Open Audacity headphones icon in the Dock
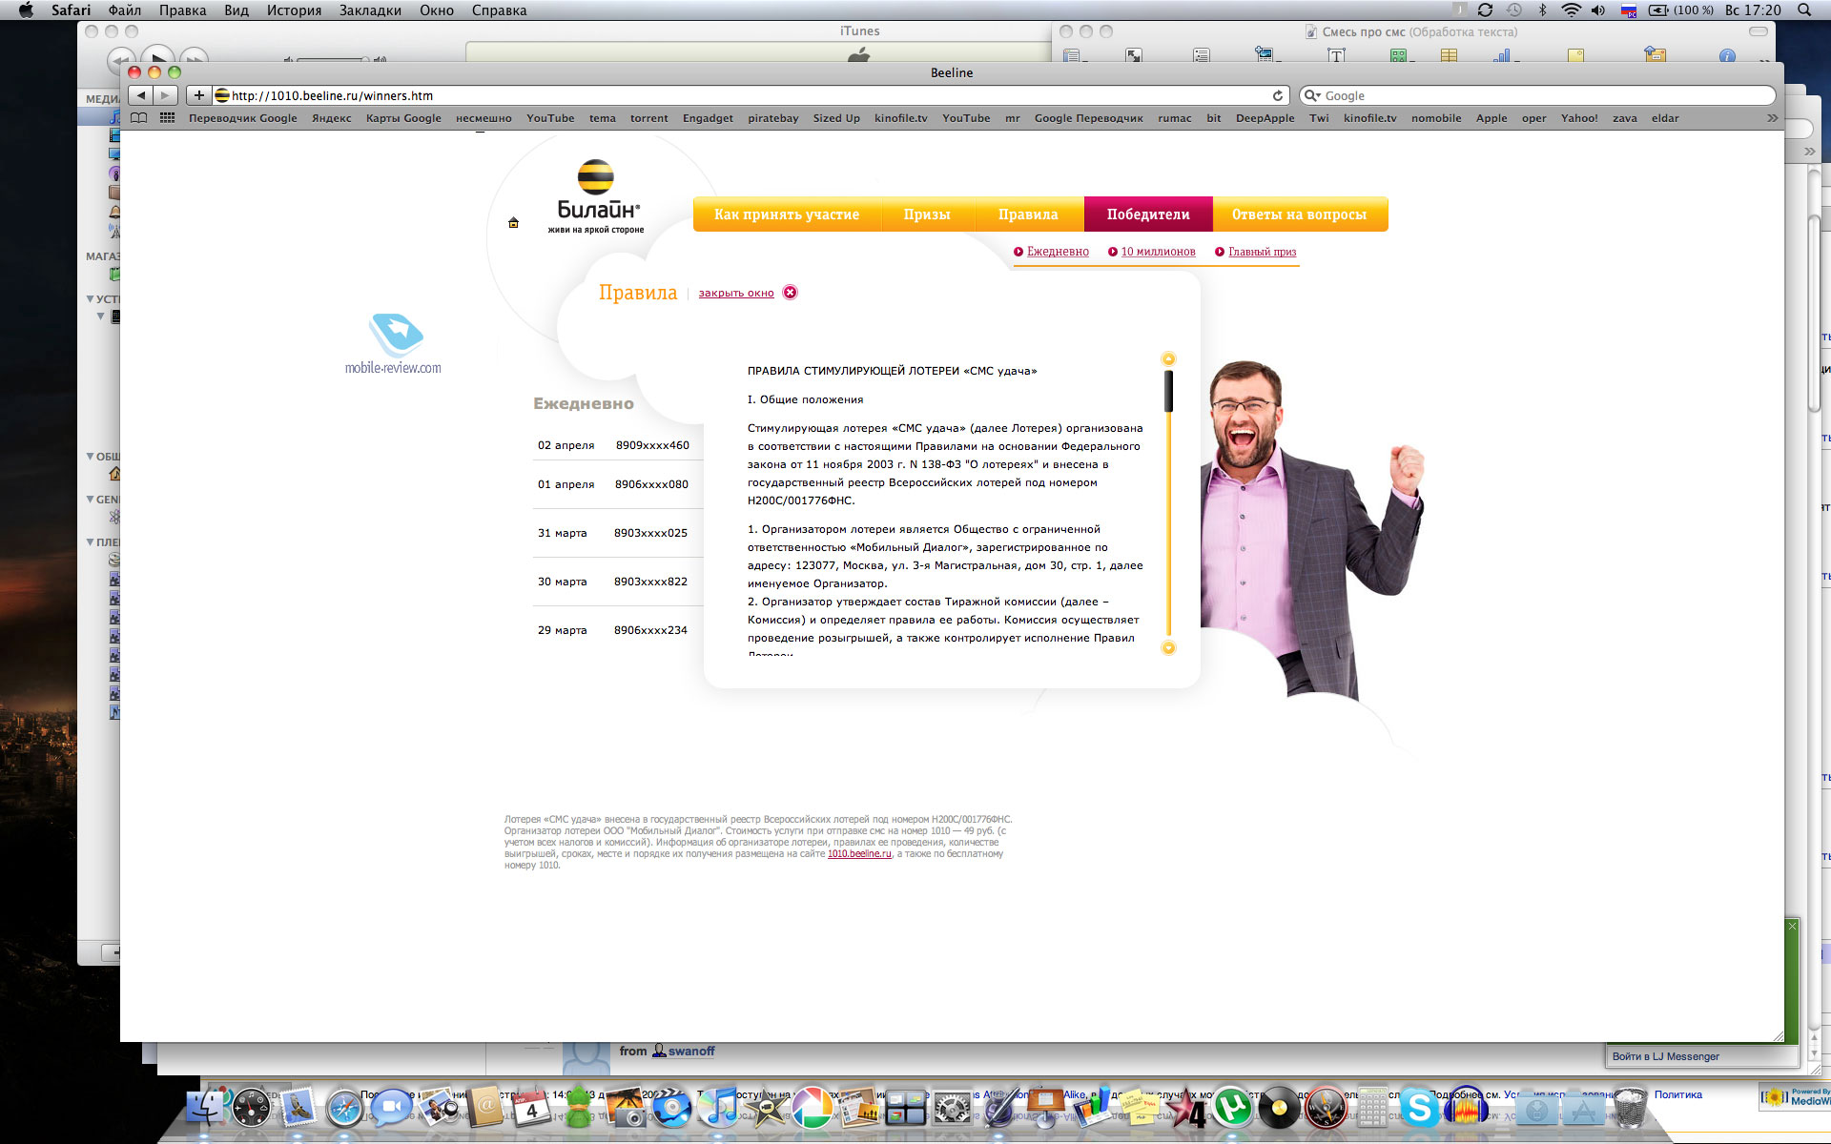This screenshot has width=1831, height=1144. point(1466,1108)
